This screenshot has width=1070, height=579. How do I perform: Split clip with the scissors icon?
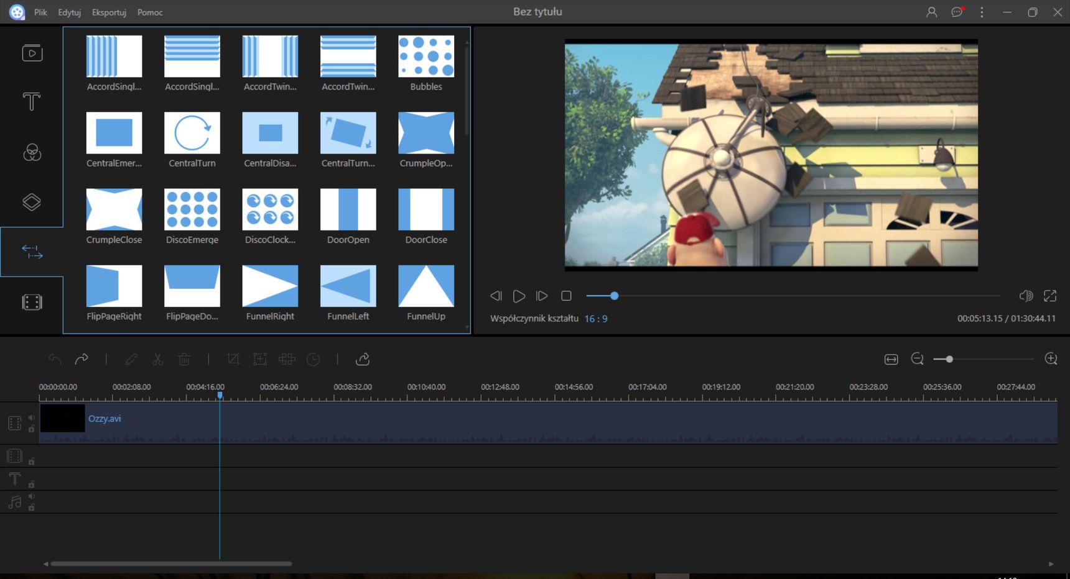[x=157, y=359]
